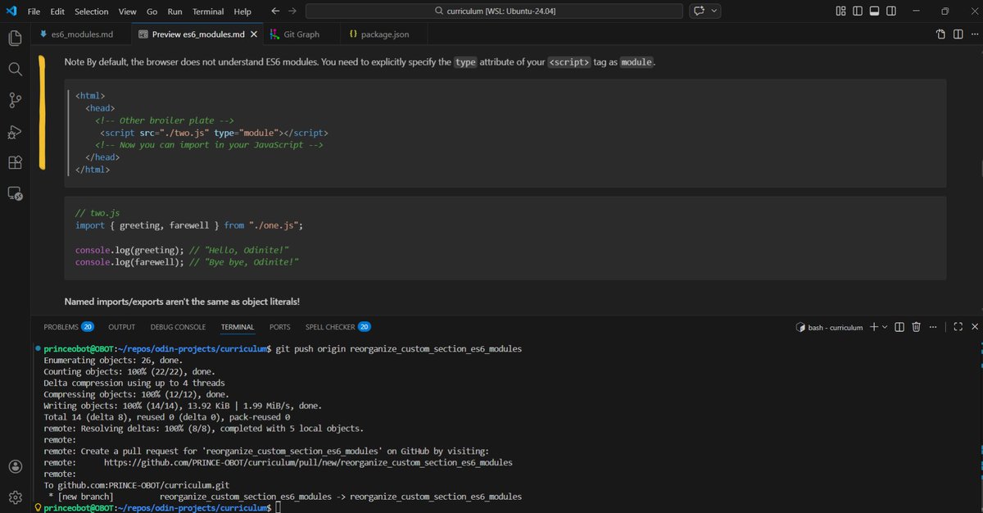
Task: Close the Preview es6_modules.md tab
Action: coord(253,34)
